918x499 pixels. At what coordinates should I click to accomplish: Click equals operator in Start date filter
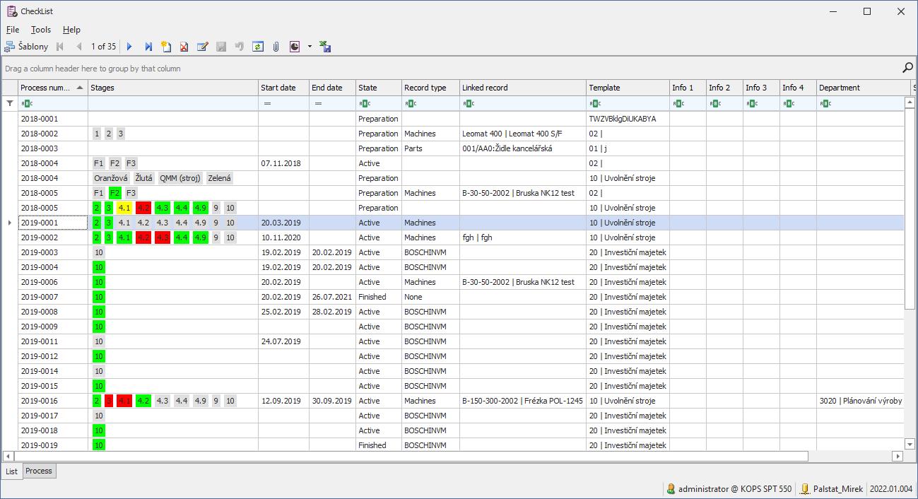tap(268, 103)
